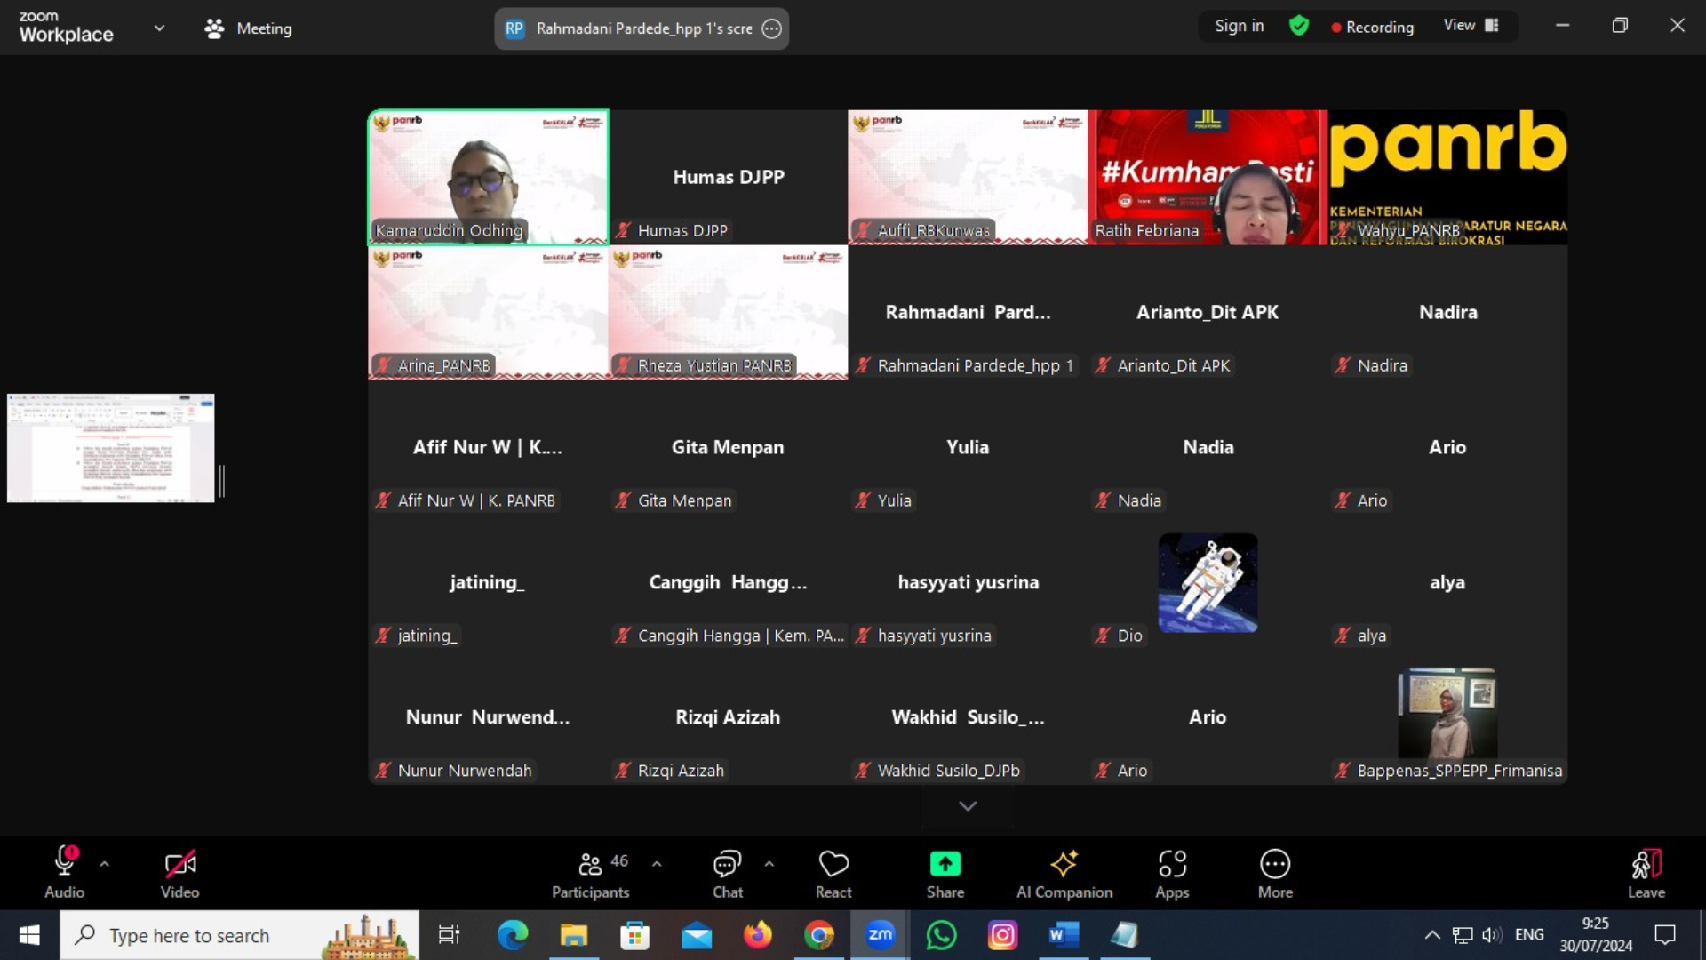Click the Wahyu_PANRB panrb logo tile
Screen dimensions: 1706x960
click(1447, 177)
